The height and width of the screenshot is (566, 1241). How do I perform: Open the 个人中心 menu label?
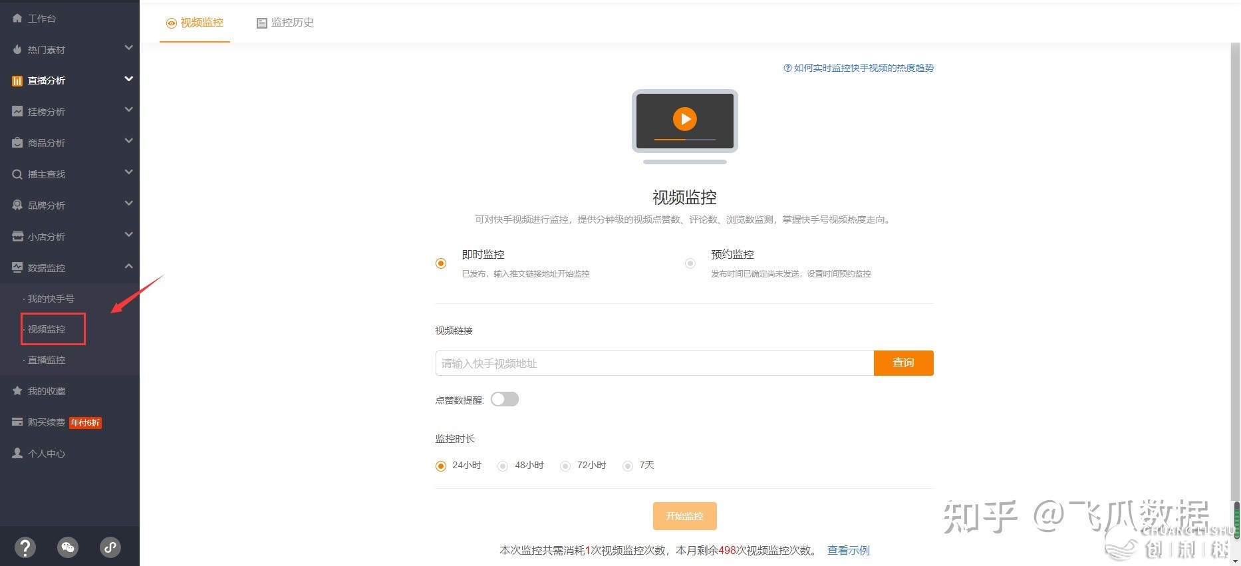pyautogui.click(x=47, y=454)
